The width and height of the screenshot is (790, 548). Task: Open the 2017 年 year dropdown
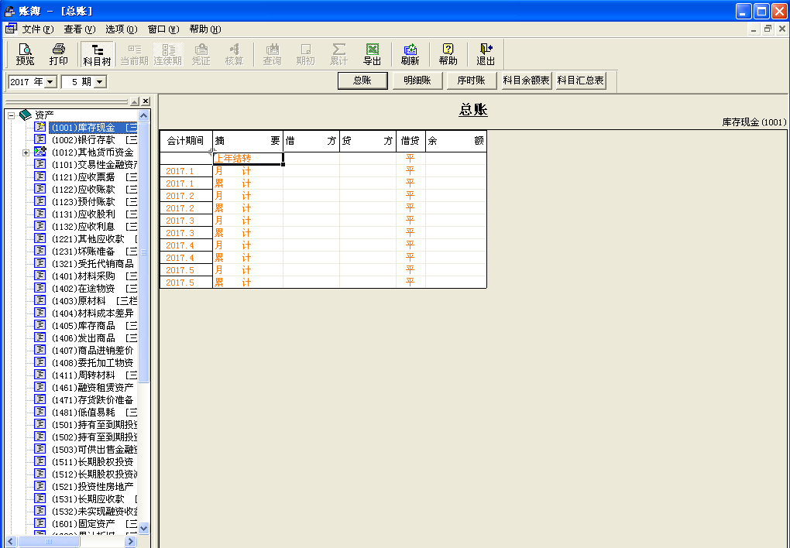tap(50, 81)
